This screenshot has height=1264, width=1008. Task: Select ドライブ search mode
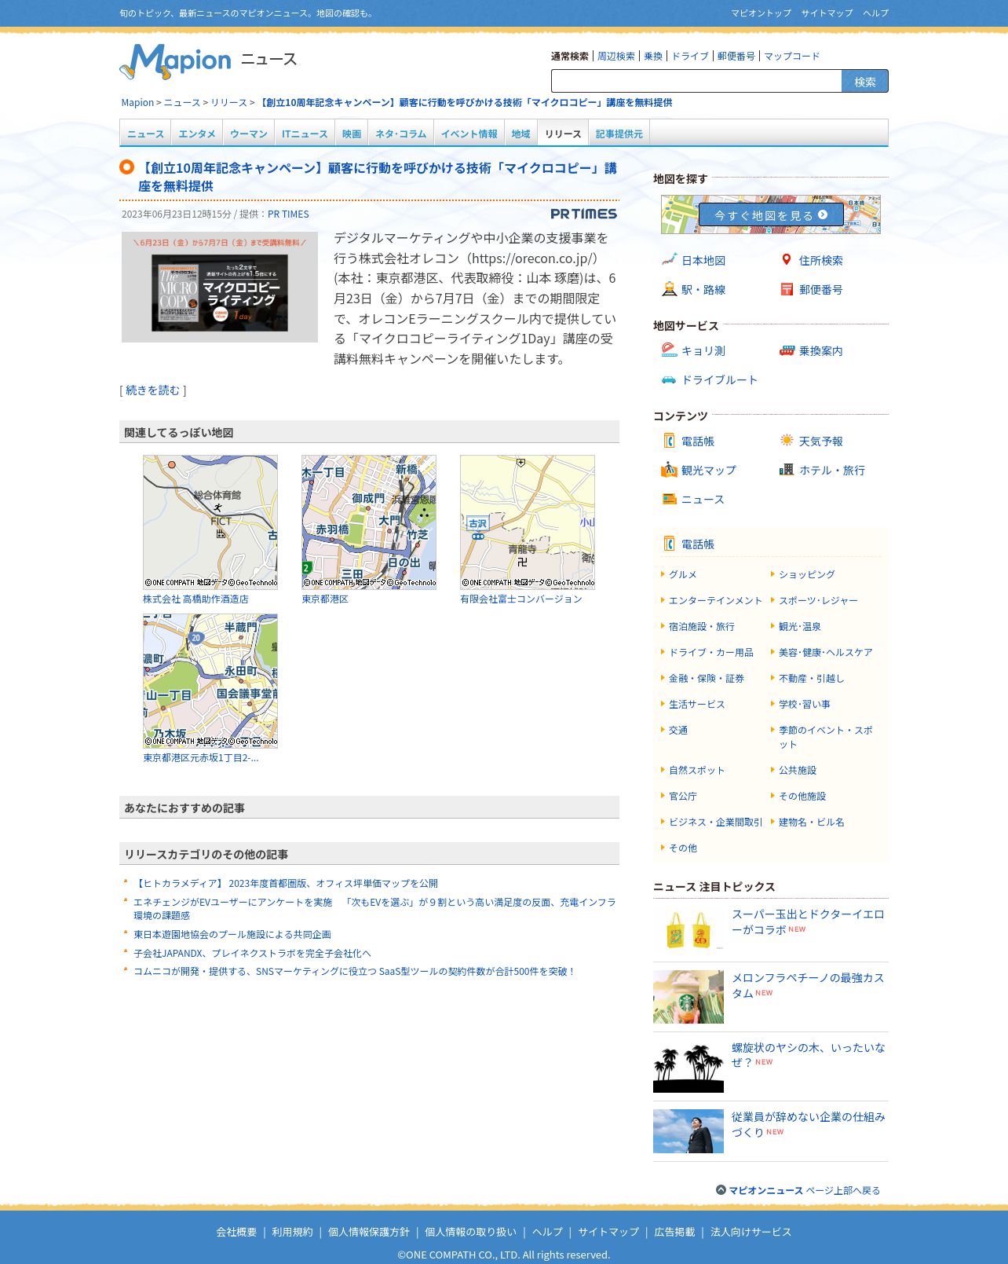690,56
